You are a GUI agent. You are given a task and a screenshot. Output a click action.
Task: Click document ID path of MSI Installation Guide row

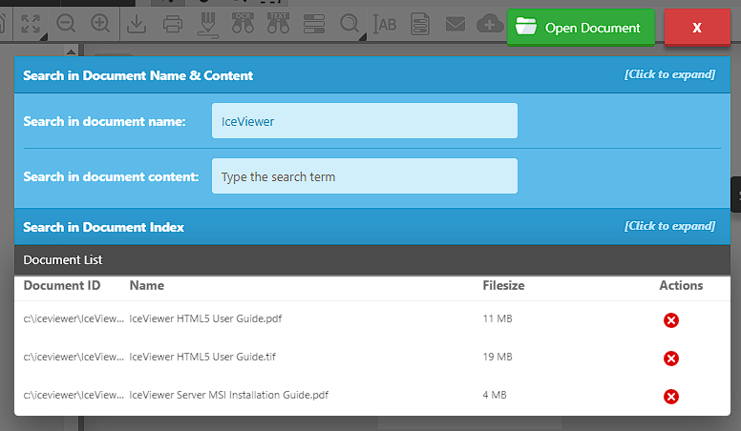point(74,395)
